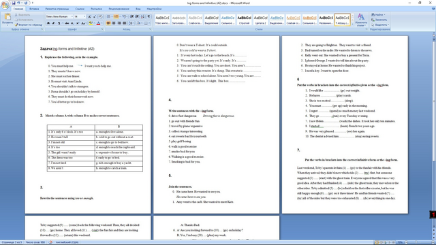Viewport: 436px width, 245px height.
Task: Click the Найти (Find) button
Action: coord(379,15)
